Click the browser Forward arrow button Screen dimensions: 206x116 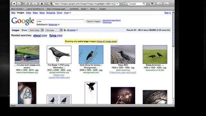(19, 4)
